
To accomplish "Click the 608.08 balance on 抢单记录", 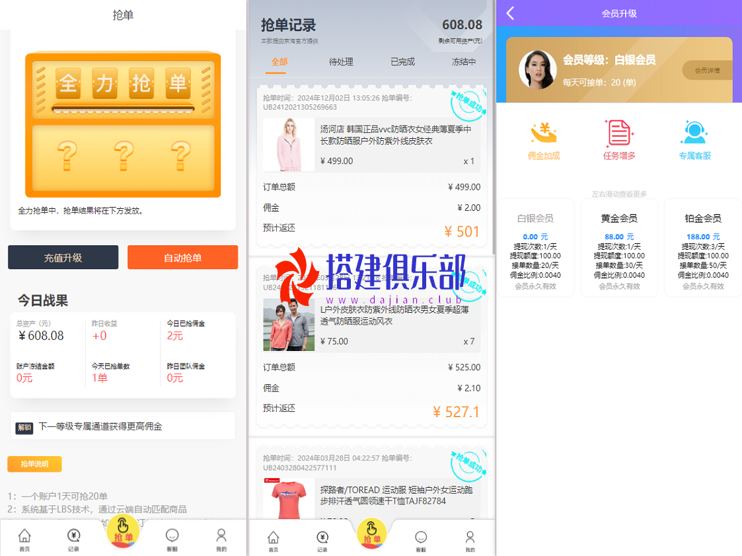I will (462, 24).
